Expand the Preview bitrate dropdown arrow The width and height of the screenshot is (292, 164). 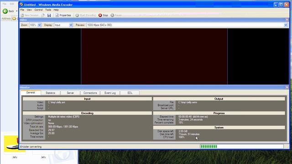click(286, 25)
